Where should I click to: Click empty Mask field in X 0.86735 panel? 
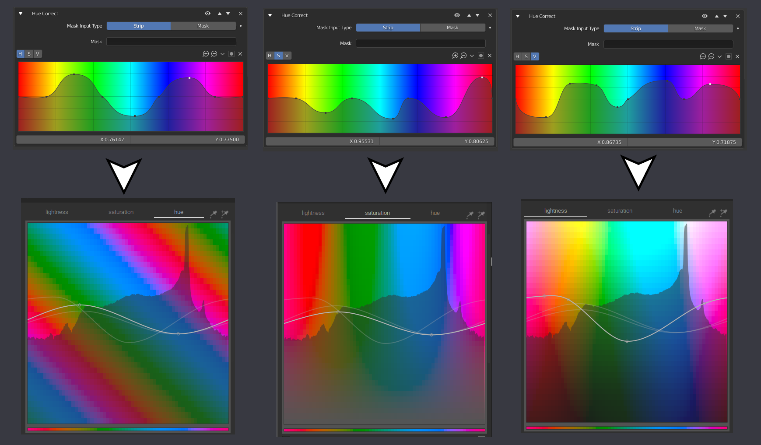pos(669,44)
